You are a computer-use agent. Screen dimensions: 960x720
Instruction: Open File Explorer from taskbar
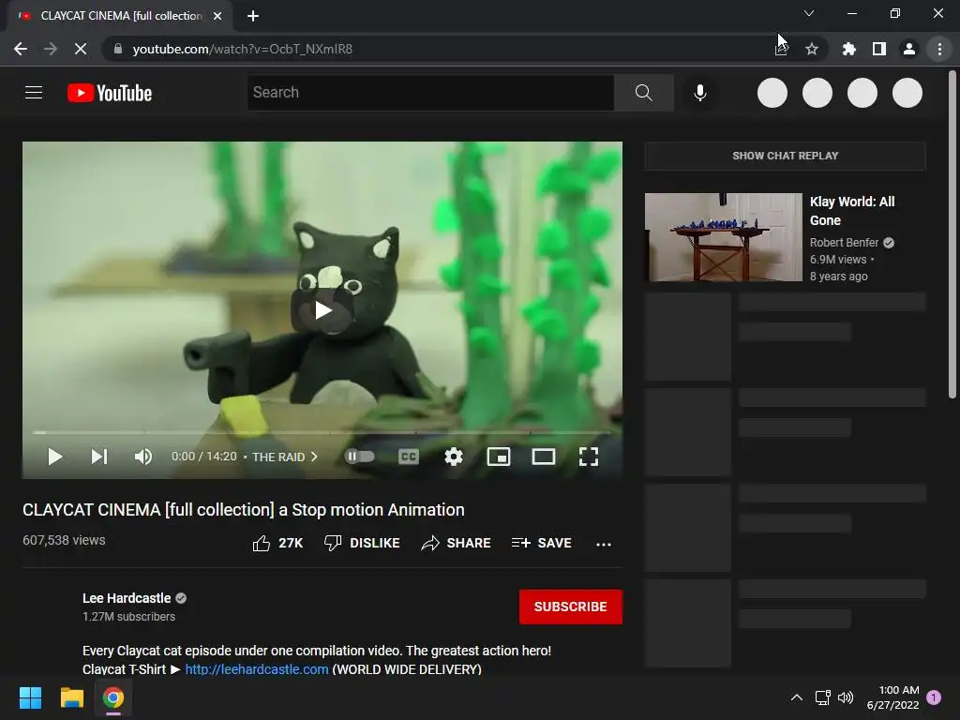[x=71, y=697]
